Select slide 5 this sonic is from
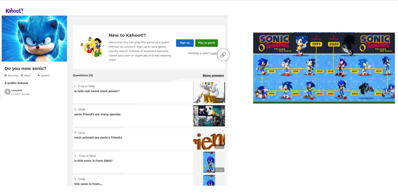Image resolution: width=398 pixels, height=195 pixels. (132, 181)
